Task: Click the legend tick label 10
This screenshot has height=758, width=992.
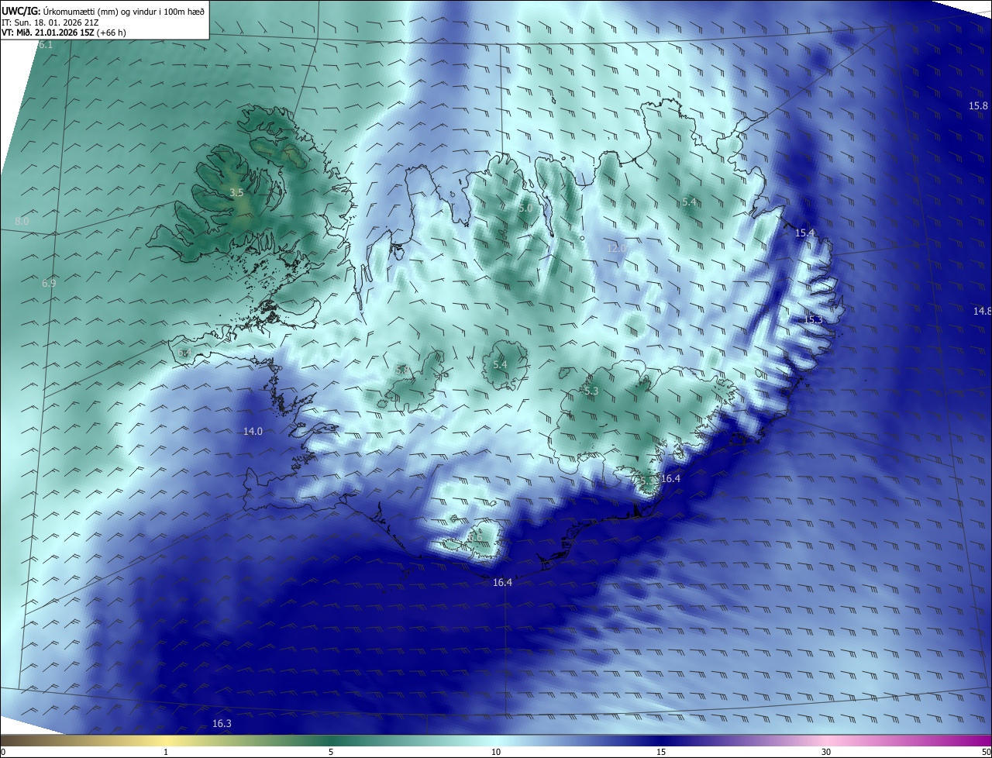Action: click(x=496, y=753)
